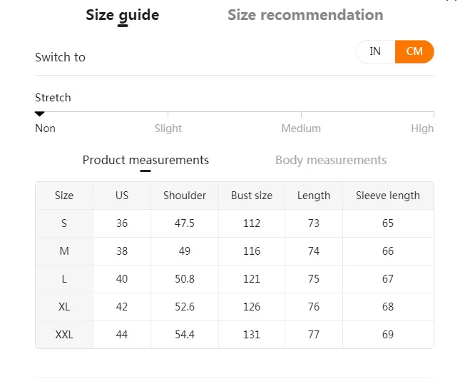This screenshot has width=465, height=379.
Task: Switch to the Size guide tab
Action: [x=123, y=15]
